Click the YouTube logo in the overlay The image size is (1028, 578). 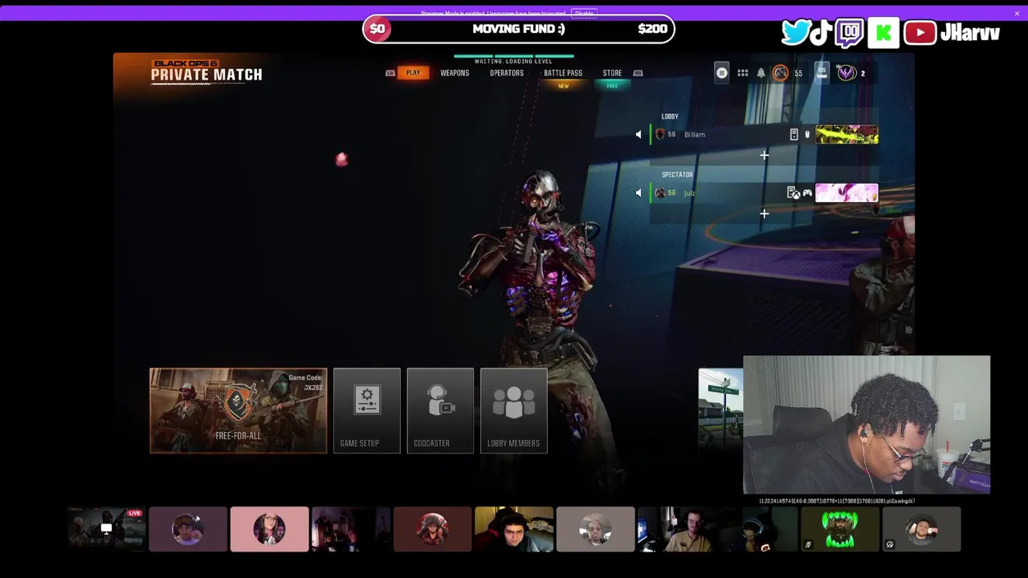coord(920,33)
